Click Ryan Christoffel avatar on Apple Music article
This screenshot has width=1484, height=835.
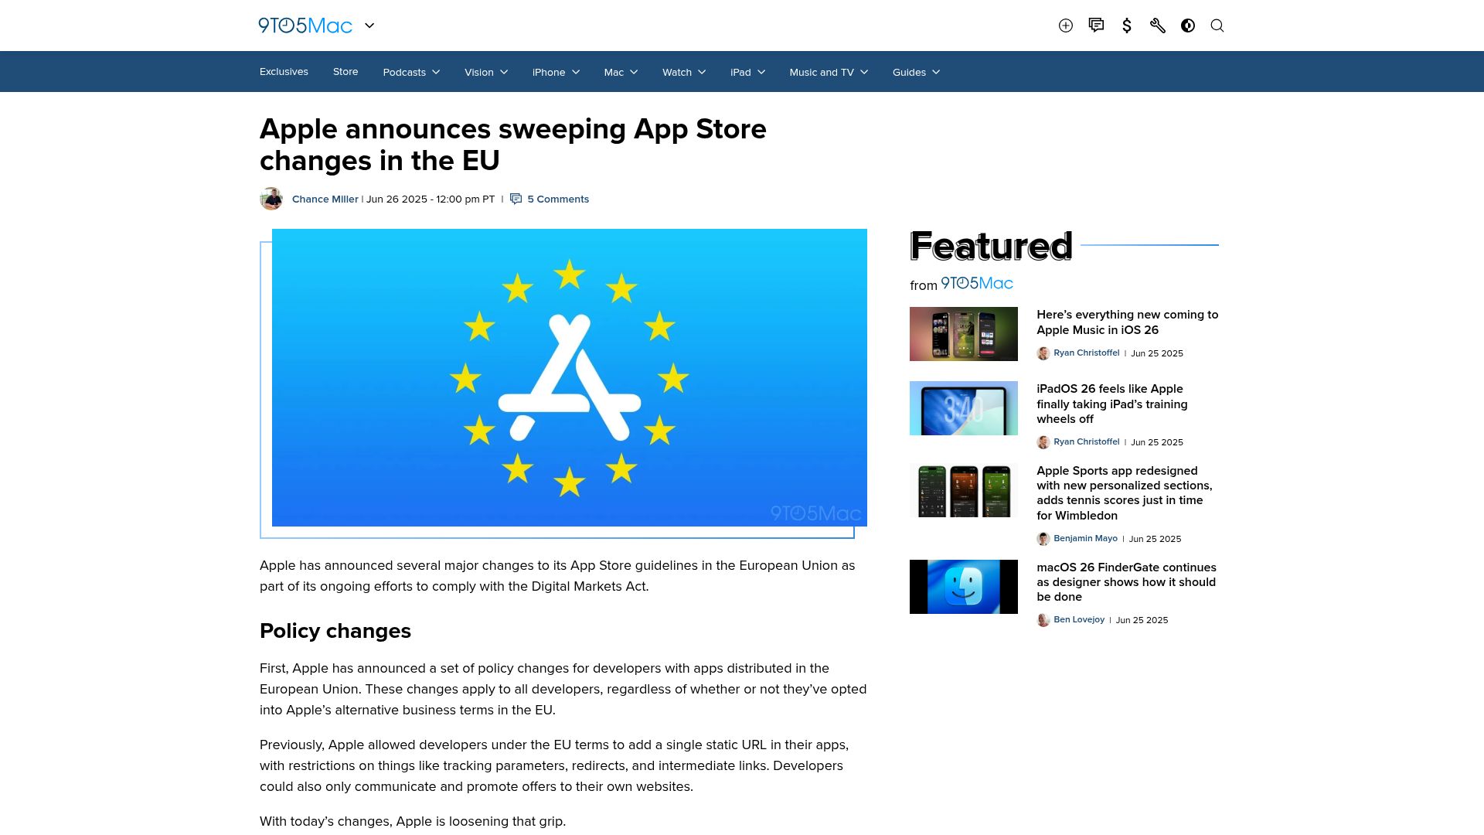(x=1043, y=353)
